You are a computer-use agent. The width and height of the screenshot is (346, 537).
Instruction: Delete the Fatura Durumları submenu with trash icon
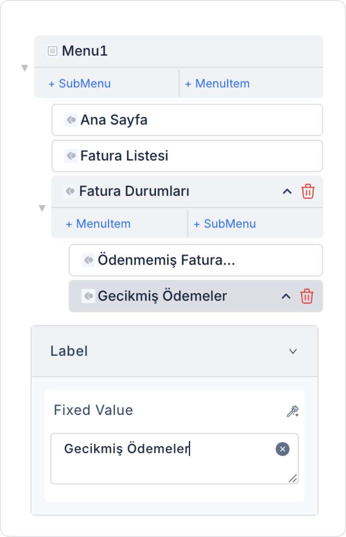308,192
